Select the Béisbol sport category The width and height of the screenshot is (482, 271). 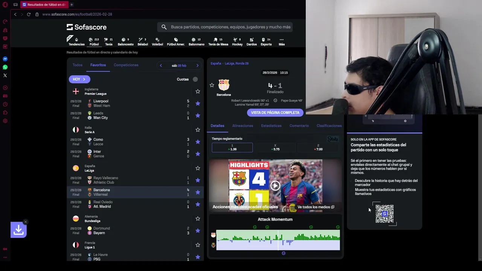143,42
